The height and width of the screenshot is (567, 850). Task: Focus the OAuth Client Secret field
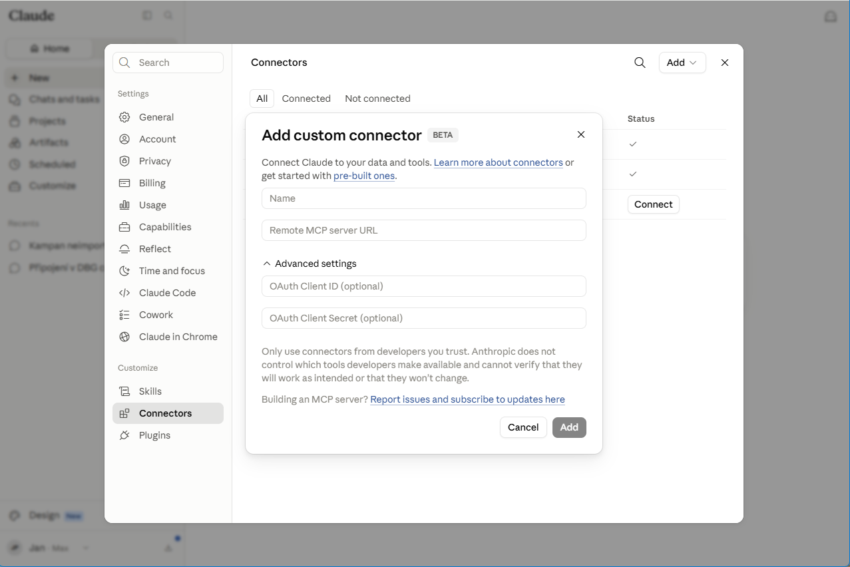pyautogui.click(x=424, y=318)
